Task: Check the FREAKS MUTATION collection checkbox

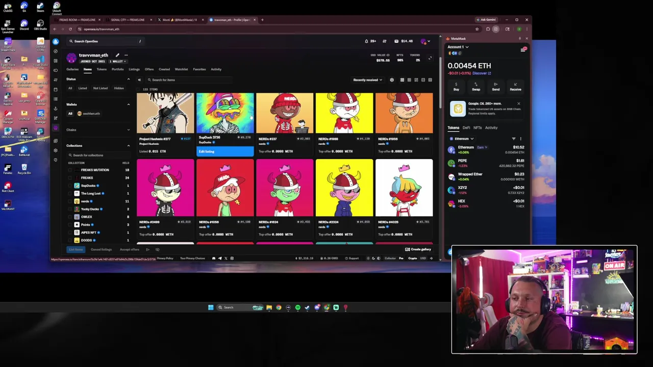Action: [70, 170]
